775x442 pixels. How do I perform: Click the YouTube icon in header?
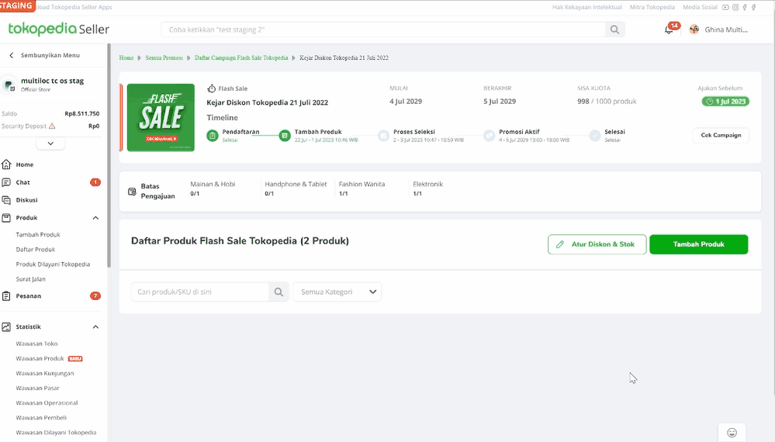[725, 8]
